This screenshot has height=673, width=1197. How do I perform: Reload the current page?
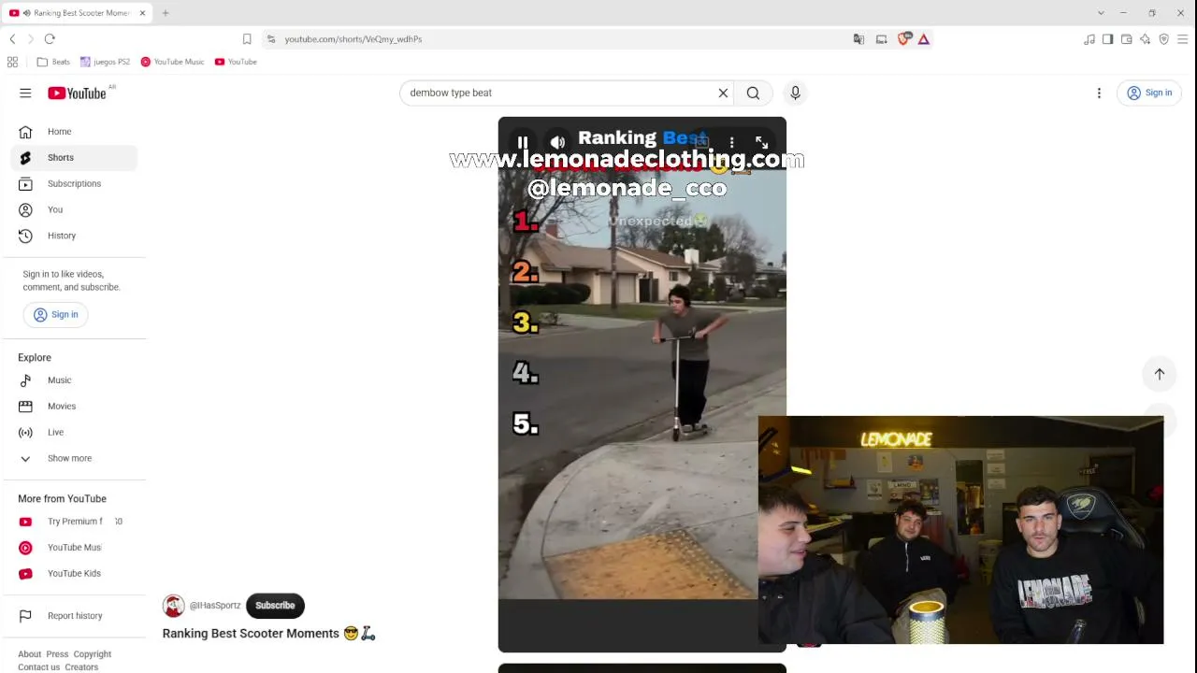coord(50,39)
